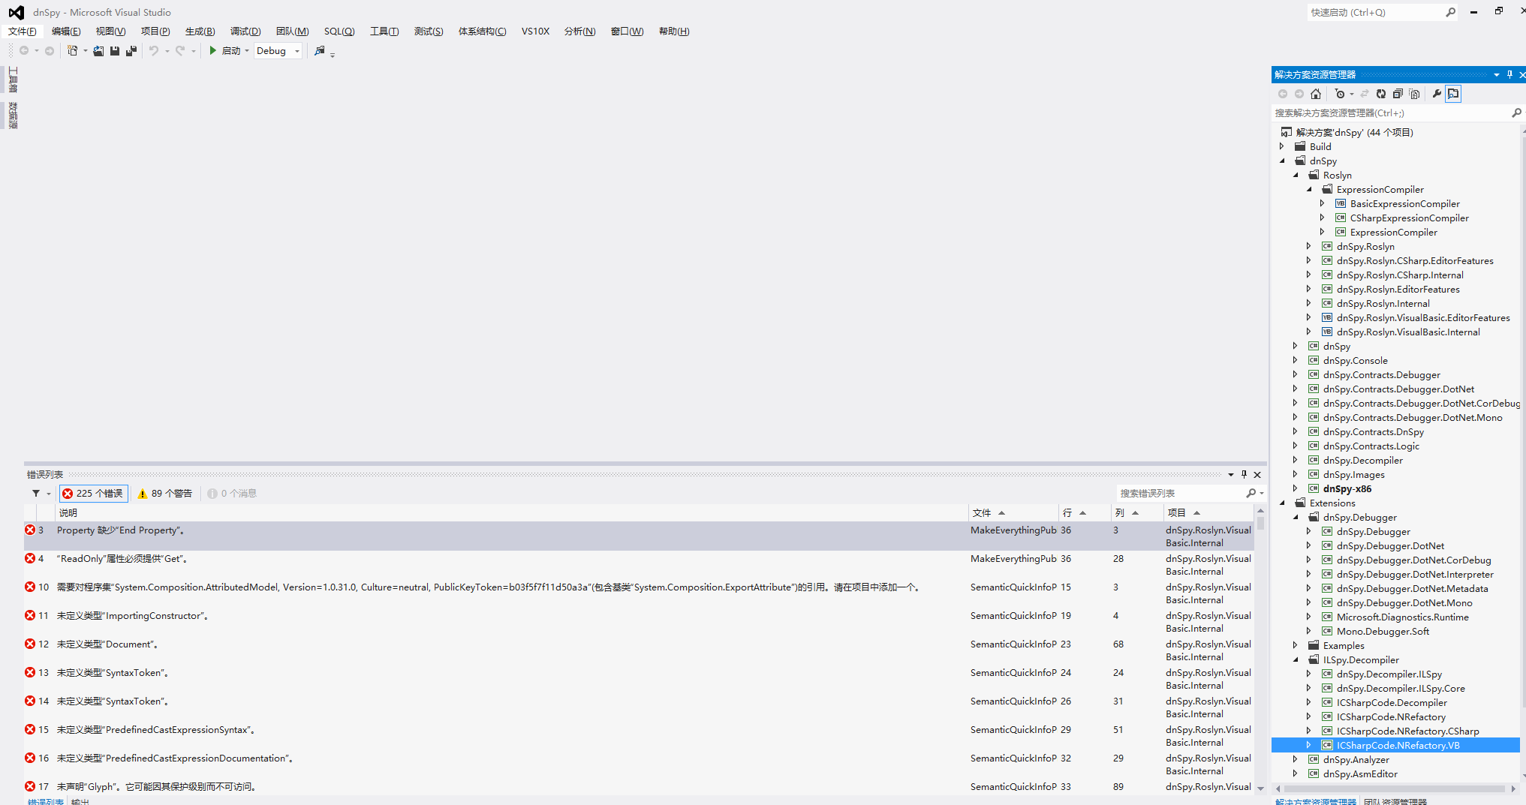
Task: Open the 生成(B) menu
Action: [x=200, y=31]
